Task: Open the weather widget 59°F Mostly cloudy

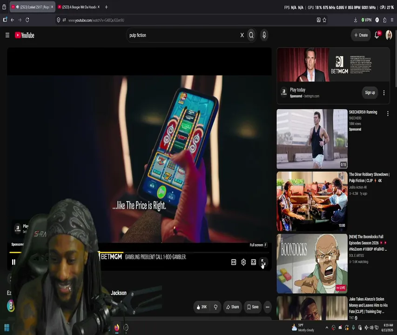Action: coord(303,328)
